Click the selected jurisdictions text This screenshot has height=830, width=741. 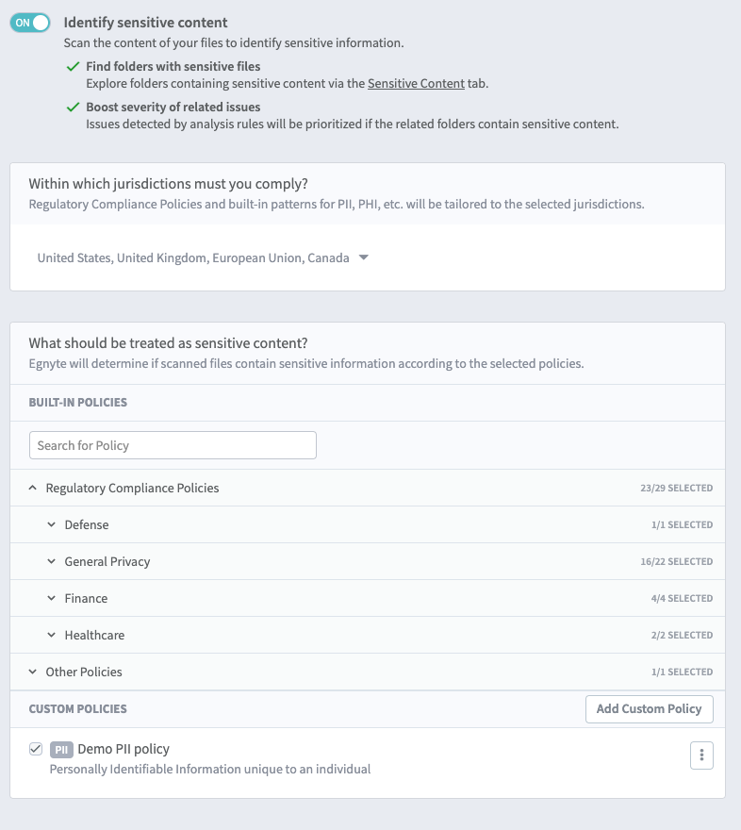(x=193, y=257)
